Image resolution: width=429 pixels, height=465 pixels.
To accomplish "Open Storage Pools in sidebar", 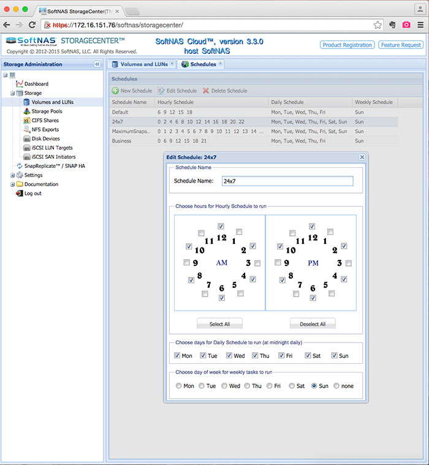I will pos(47,112).
